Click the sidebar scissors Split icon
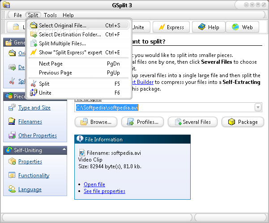This screenshot has height=223, width=269. (12, 81)
